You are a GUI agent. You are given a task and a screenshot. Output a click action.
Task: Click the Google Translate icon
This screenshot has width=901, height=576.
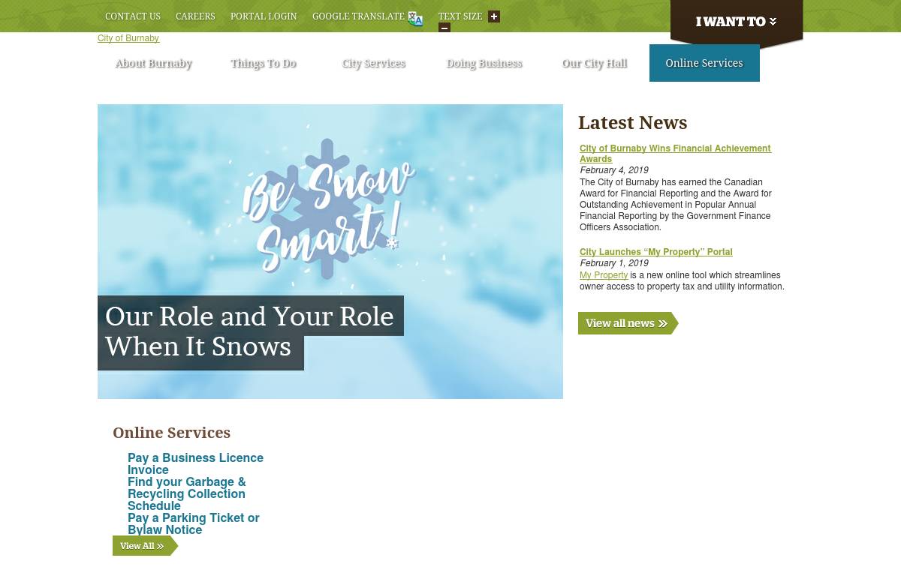click(415, 19)
